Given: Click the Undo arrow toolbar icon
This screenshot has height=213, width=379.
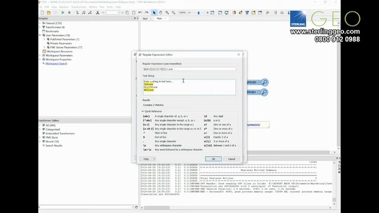Looking at the screenshot, I should [140, 12].
